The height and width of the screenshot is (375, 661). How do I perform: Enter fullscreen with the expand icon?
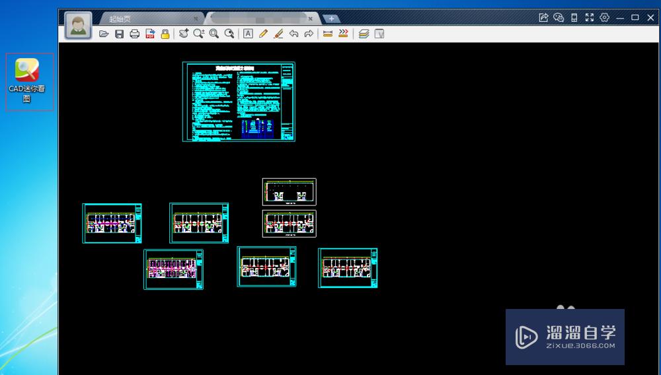590,18
